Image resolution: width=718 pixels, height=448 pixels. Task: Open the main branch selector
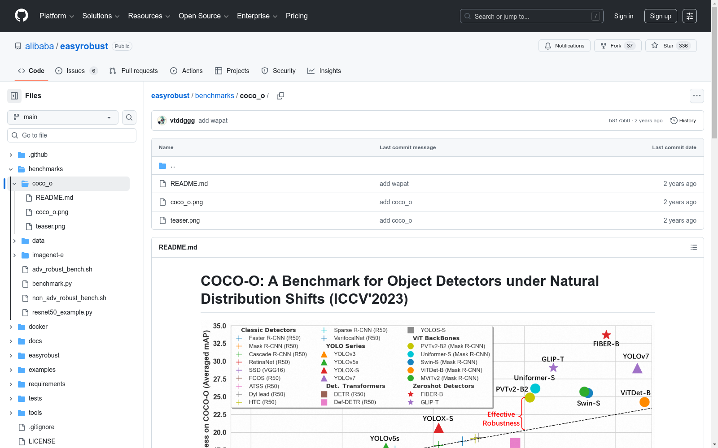63,117
